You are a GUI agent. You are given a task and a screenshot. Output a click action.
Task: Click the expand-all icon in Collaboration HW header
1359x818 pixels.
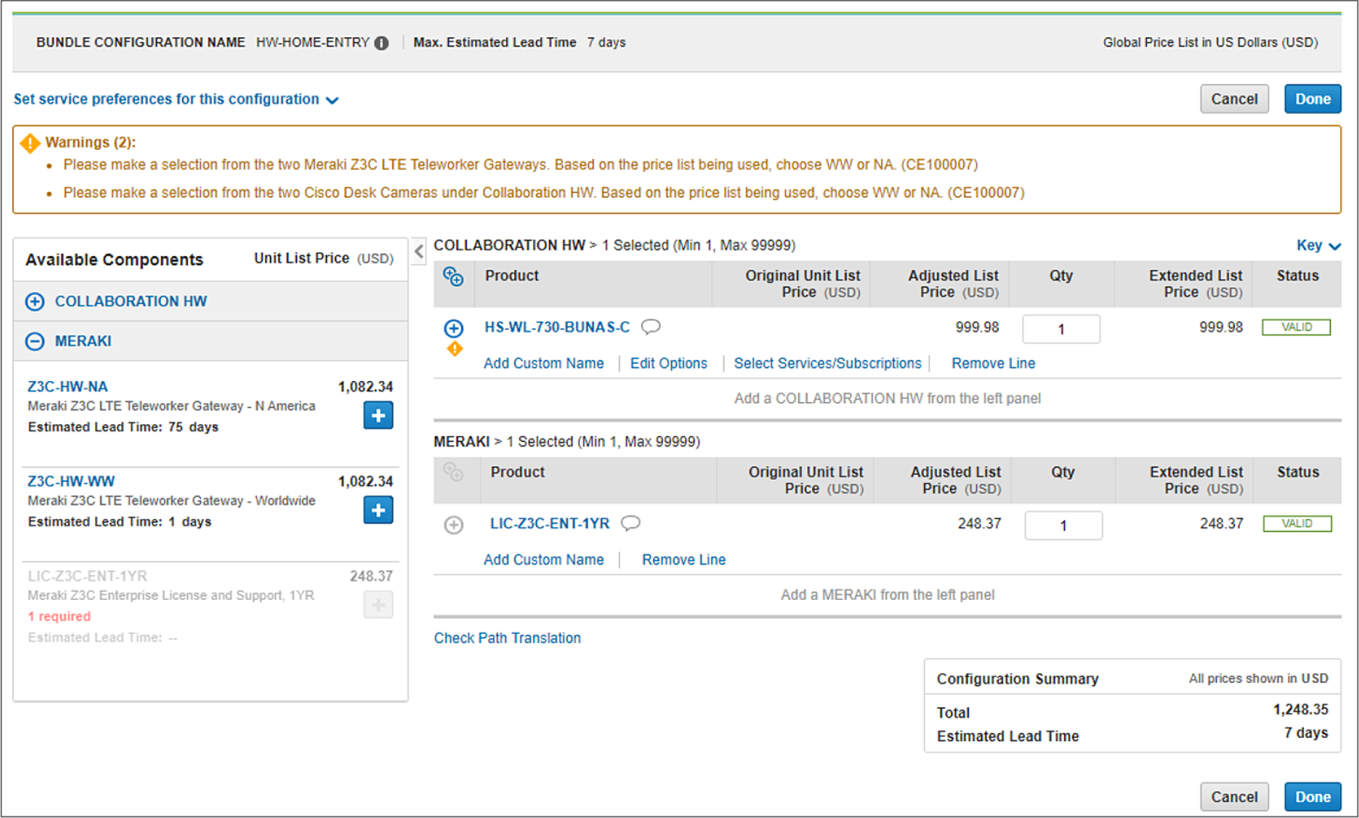coord(453,277)
